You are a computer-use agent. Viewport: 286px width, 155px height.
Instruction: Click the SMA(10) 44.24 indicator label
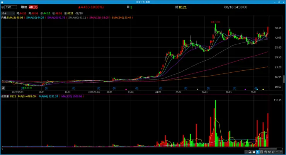pyautogui.click(x=35, y=17)
